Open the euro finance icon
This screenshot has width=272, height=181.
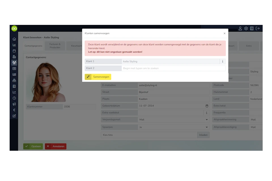(14, 110)
